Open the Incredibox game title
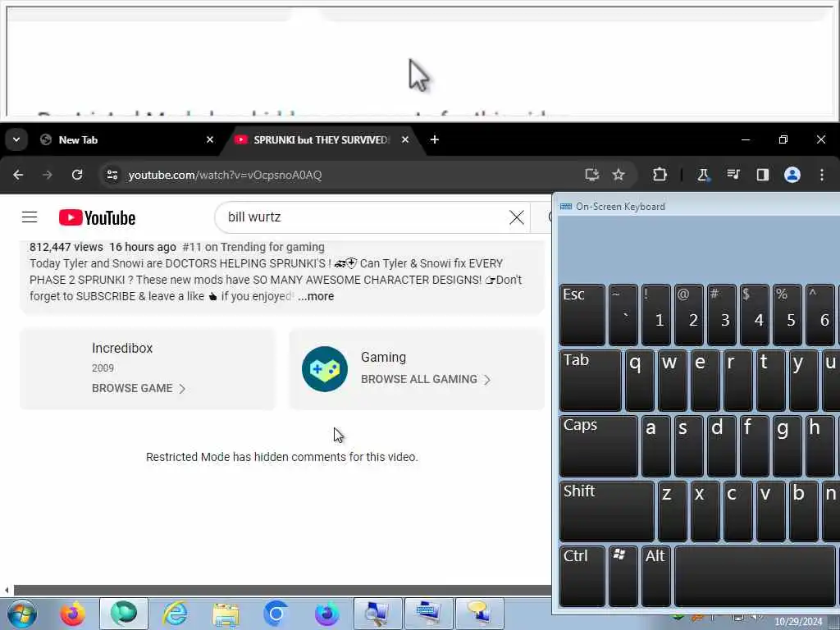This screenshot has height=630, width=840. coord(122,348)
